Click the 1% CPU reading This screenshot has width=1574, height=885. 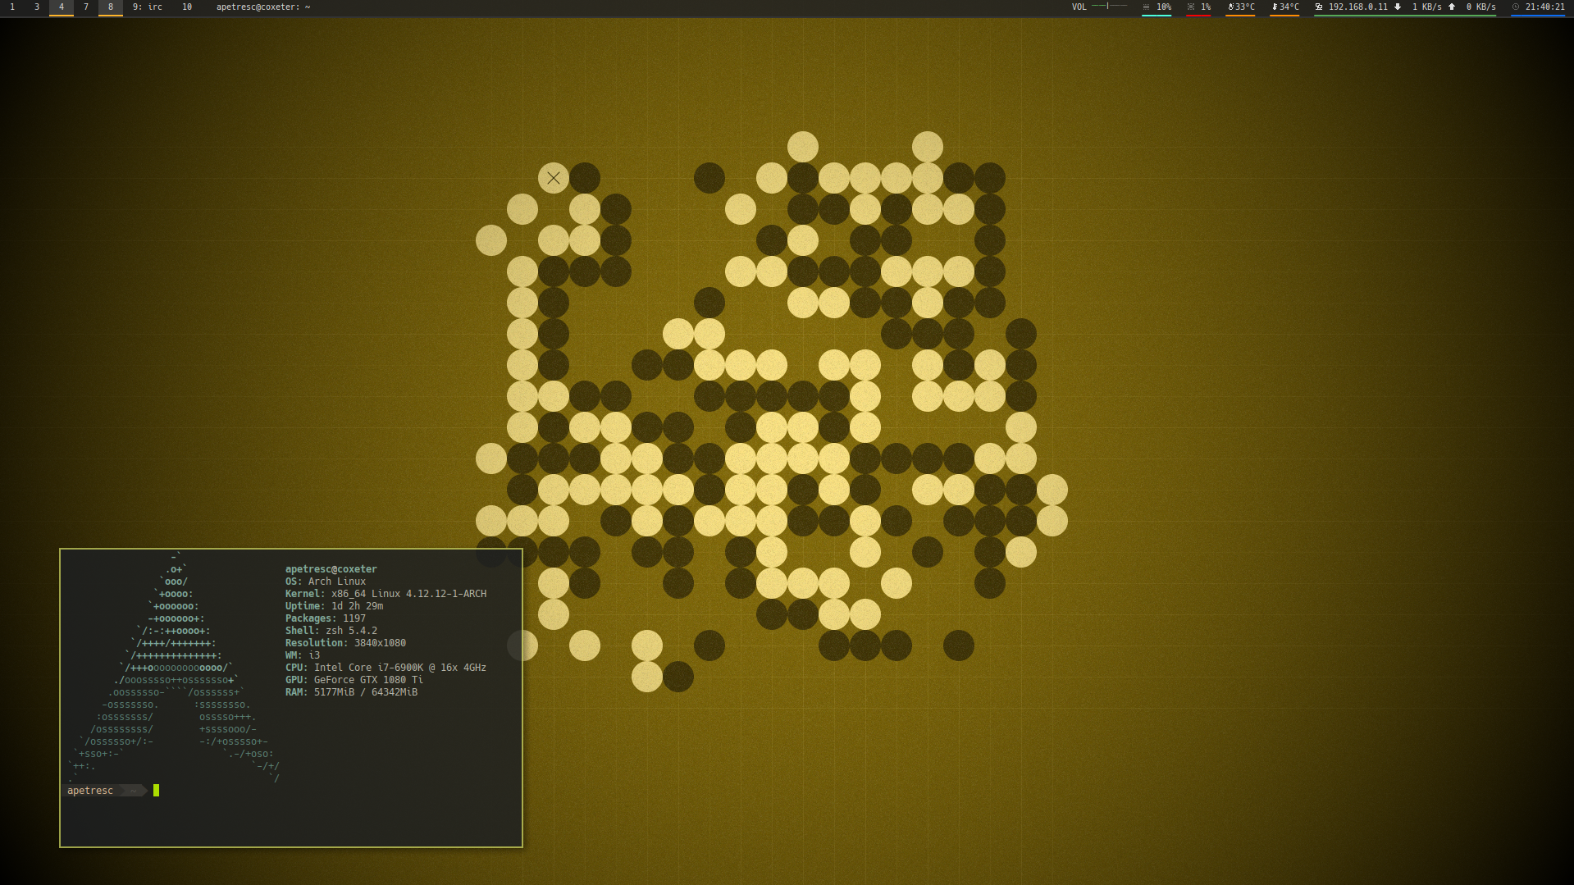point(1206,7)
